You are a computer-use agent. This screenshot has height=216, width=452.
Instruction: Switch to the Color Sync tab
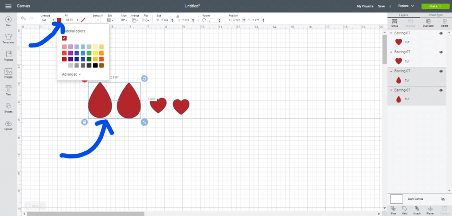pos(435,15)
